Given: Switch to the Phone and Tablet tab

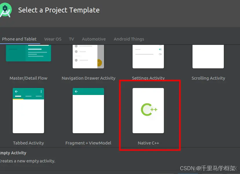Looking at the screenshot, I should [x=19, y=39].
